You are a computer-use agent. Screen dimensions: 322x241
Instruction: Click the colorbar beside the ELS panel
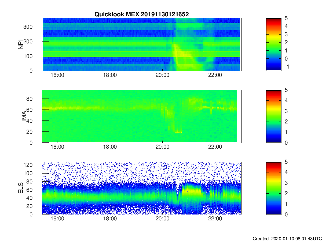point(274,188)
